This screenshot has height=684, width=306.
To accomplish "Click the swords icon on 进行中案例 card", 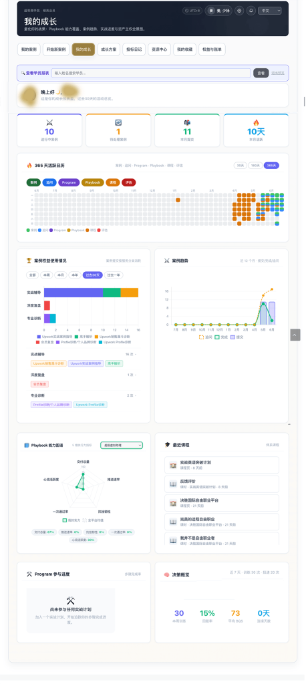I will [x=49, y=123].
